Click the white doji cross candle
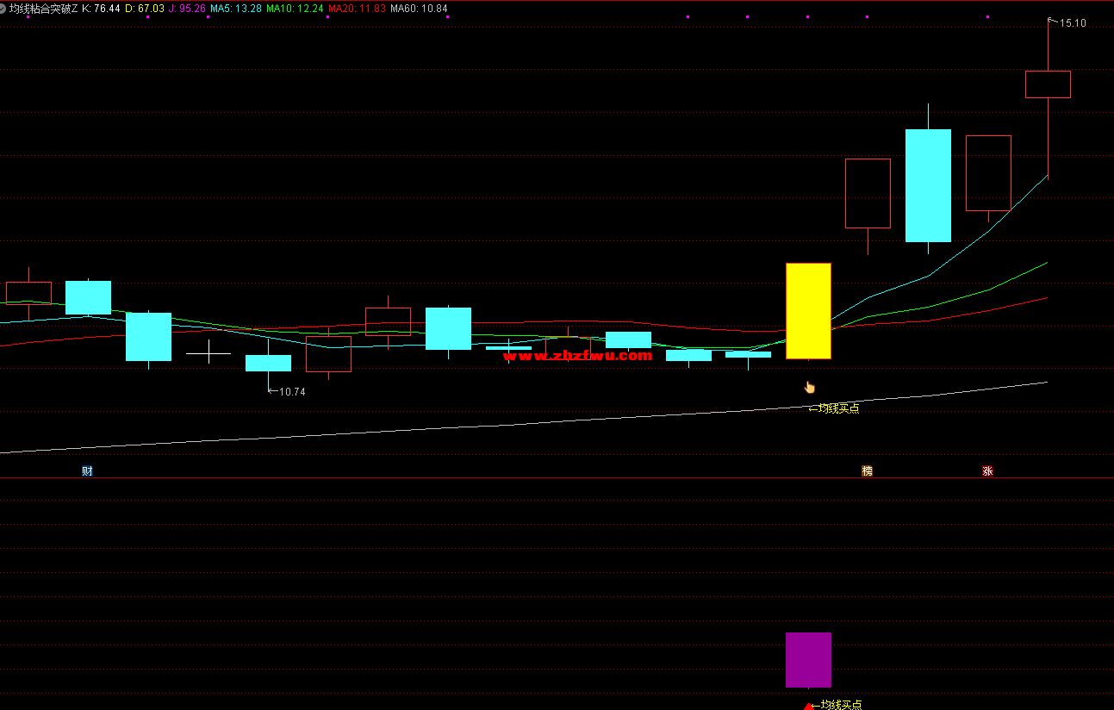1114x710 pixels. click(x=208, y=352)
